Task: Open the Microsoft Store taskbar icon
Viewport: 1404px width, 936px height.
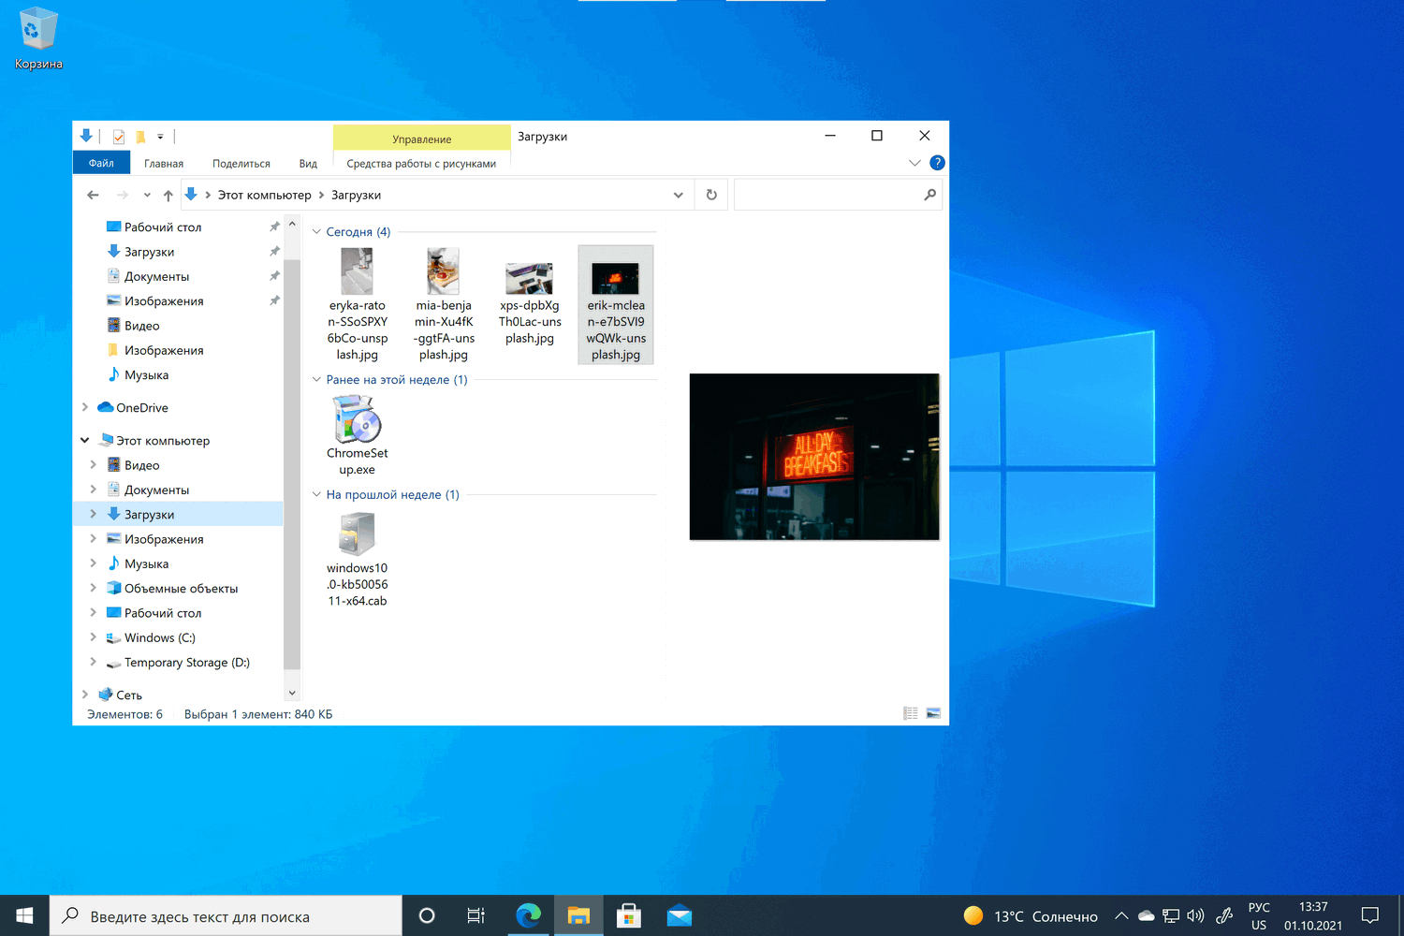Action: coord(628,915)
